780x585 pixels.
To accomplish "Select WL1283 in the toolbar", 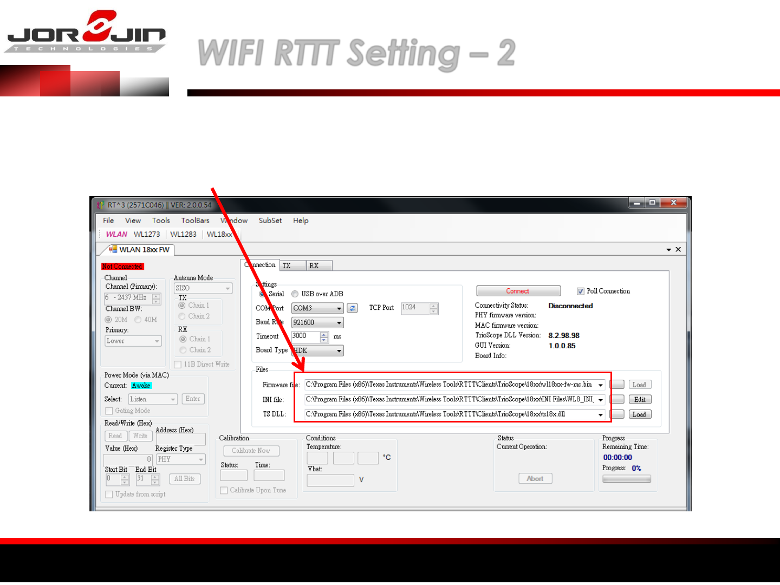I will (183, 234).
